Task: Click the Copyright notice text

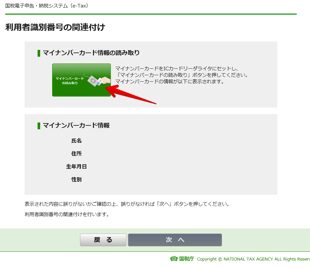Action: (x=253, y=259)
